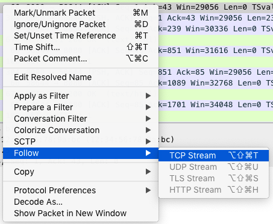Open the Protocol Preferences submenu
The image size is (273, 224).
tap(81, 190)
